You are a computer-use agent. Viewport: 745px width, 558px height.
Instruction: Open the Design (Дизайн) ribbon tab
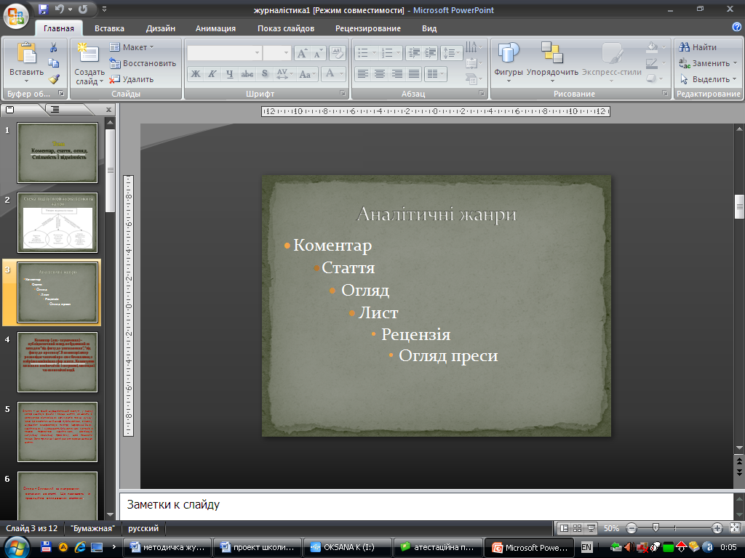[x=160, y=28]
